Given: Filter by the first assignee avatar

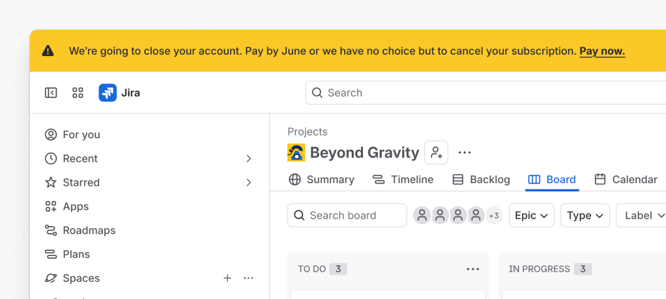Looking at the screenshot, I should coord(422,216).
